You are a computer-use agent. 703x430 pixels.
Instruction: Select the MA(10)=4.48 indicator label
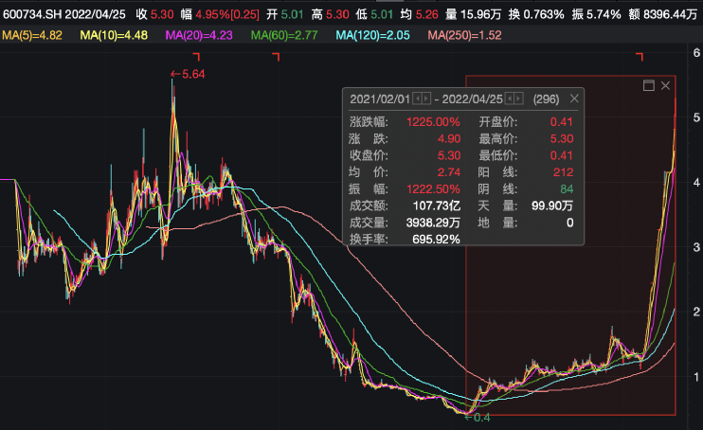(x=114, y=35)
